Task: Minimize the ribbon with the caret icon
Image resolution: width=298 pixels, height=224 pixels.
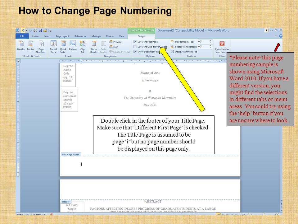Action: tap(276, 36)
